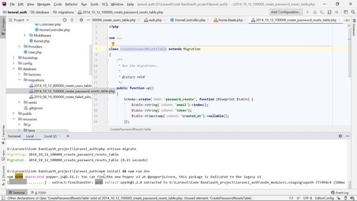Open the 6: TODO tool window
The height and width of the screenshot is (201, 357).
(38, 193)
